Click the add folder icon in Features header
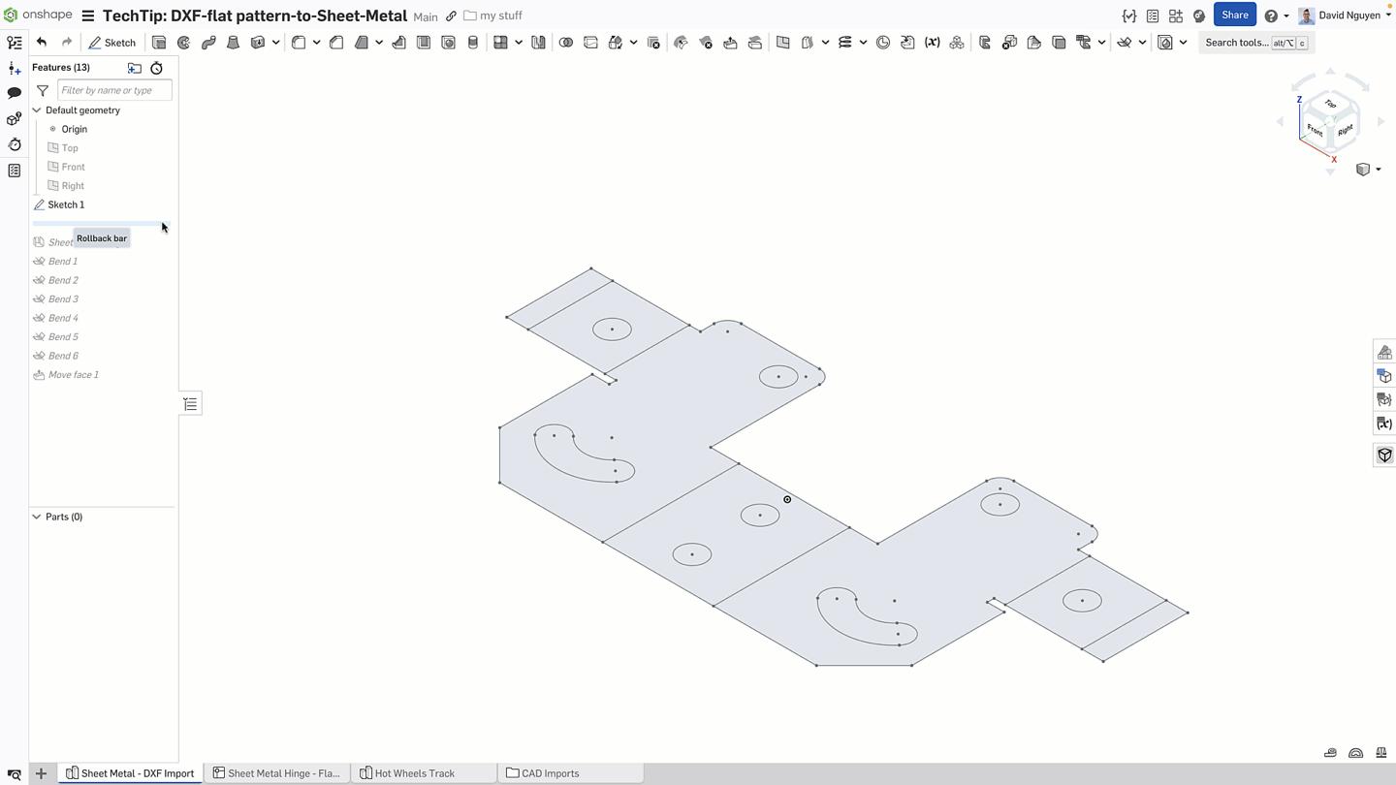Viewport: 1396px width, 785px height. 135,68
